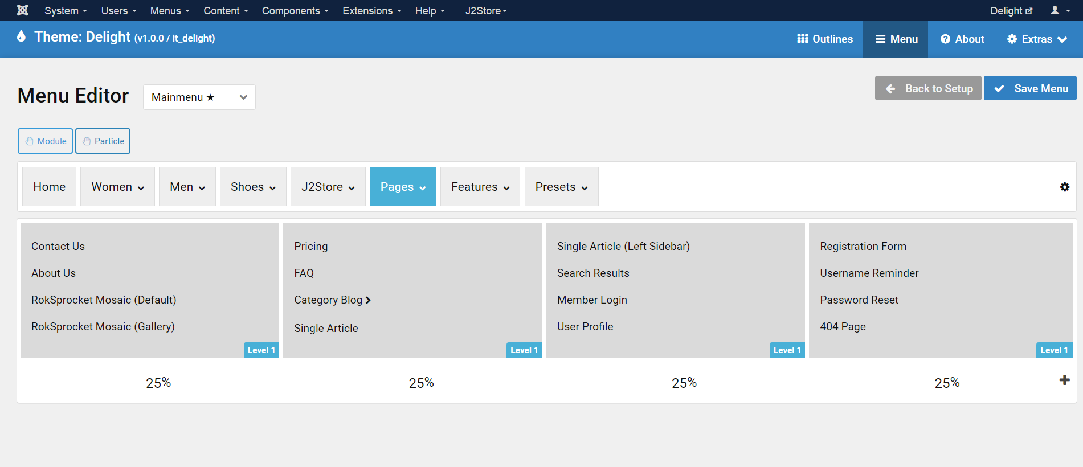Select the Registration Form menu item
Screen dimensions: 1083x467
(x=863, y=246)
